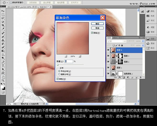
Task: Switch to 路径 tab in Layers panel
Action: point(121,38)
